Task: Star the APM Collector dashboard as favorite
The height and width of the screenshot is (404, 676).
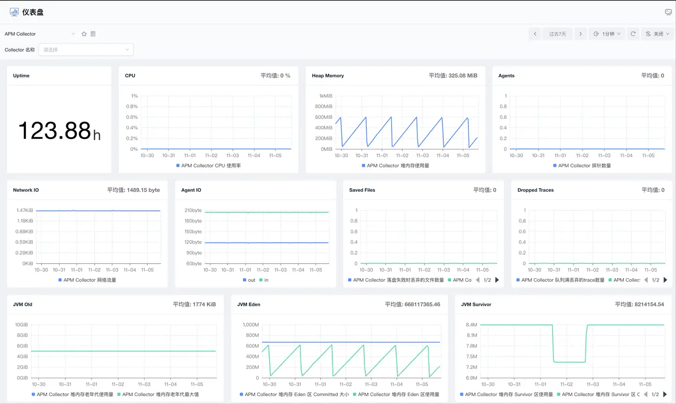Action: tap(84, 34)
